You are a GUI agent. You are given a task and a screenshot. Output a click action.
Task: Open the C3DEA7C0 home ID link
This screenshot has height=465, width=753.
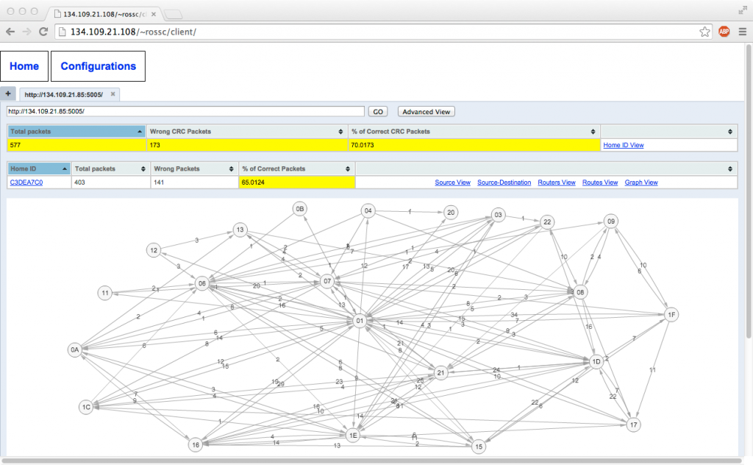point(26,182)
